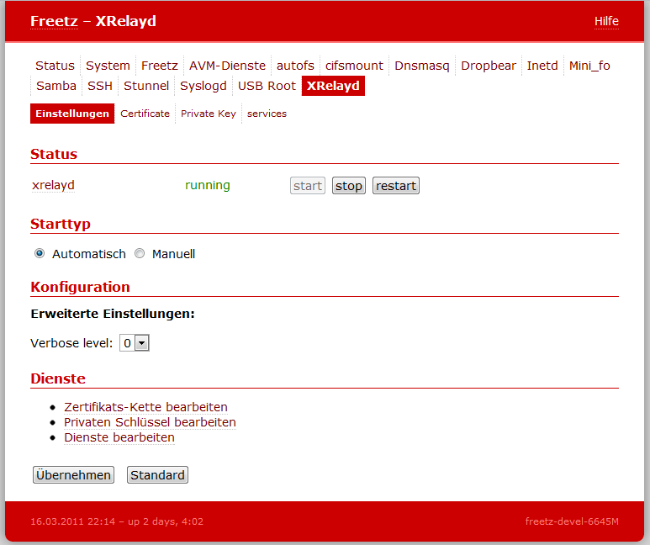
Task: Open the Verbose level dropdown
Action: point(135,343)
